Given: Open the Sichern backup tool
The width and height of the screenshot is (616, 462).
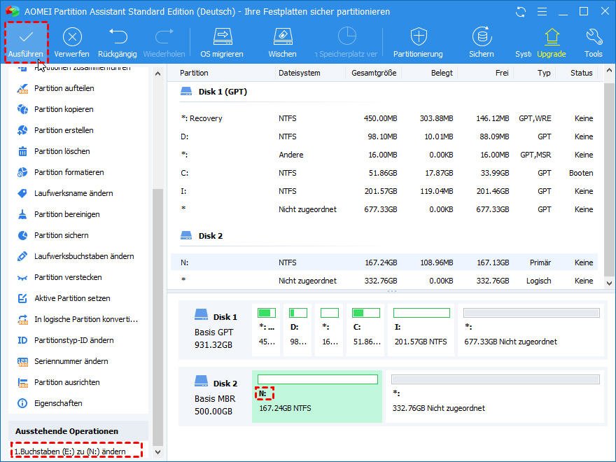Looking at the screenshot, I should click(x=482, y=37).
